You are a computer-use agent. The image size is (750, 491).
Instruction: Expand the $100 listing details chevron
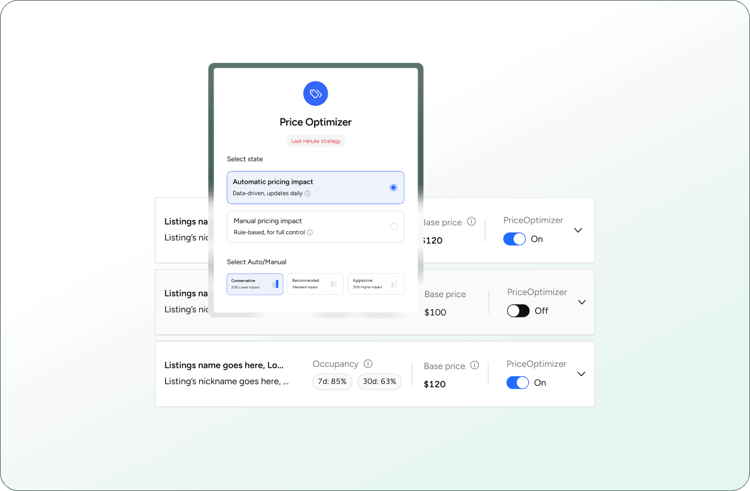pyautogui.click(x=582, y=302)
